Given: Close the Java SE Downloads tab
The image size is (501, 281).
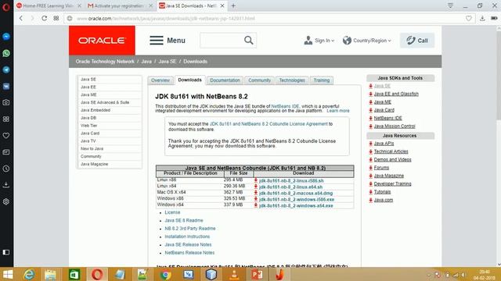Looking at the screenshot, I should pos(222,5).
